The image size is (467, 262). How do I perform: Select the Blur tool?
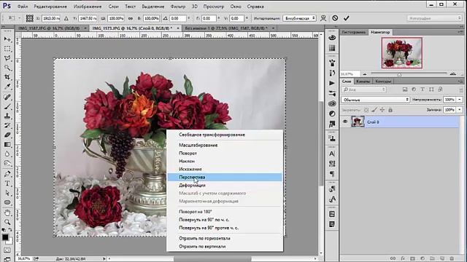point(7,154)
